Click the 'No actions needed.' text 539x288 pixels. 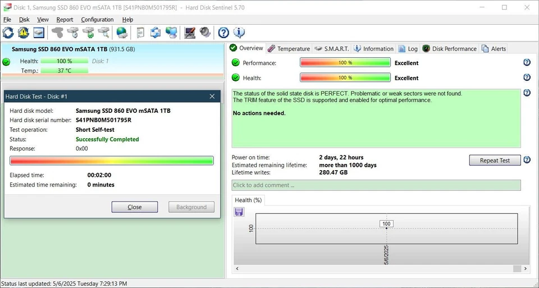tap(259, 113)
